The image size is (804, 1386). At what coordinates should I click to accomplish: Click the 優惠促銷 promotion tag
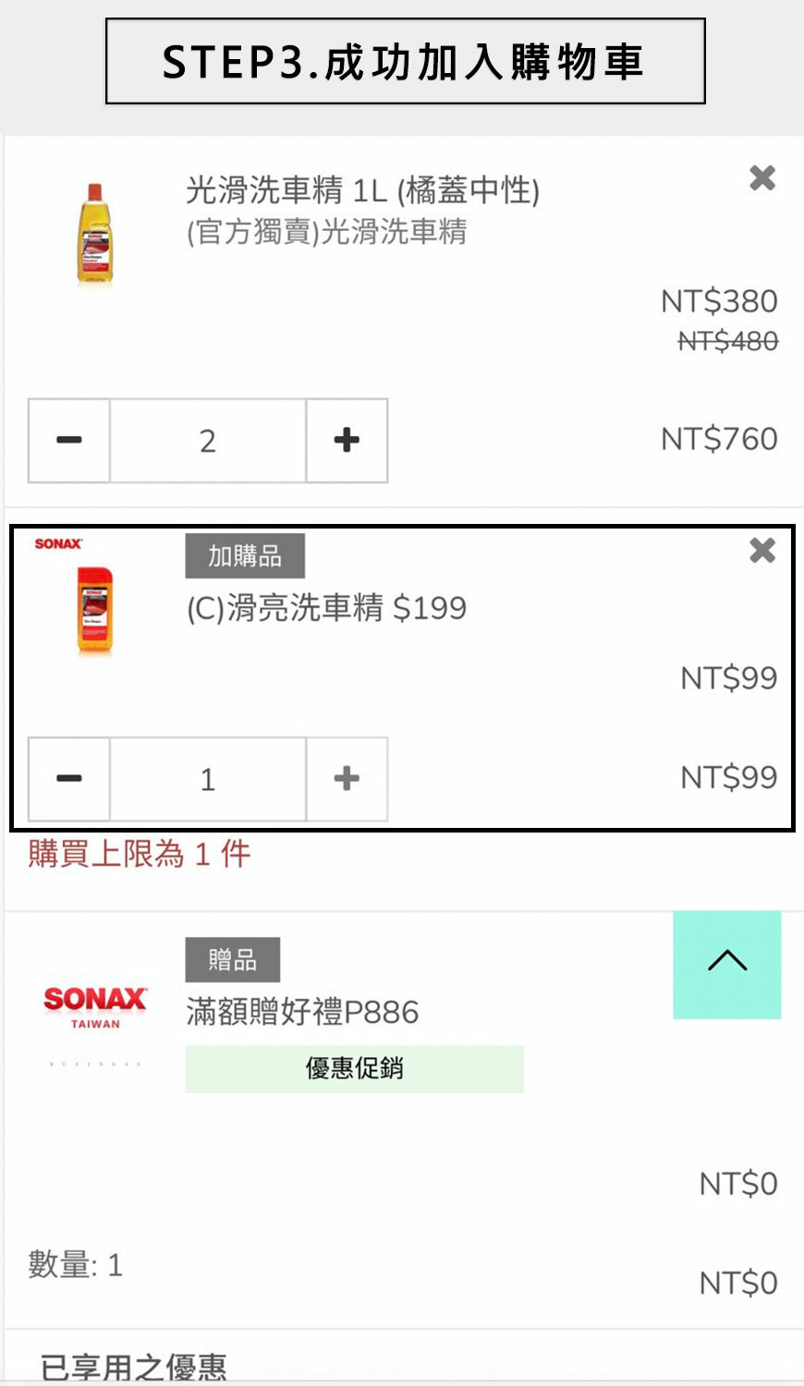pyautogui.click(x=354, y=1069)
